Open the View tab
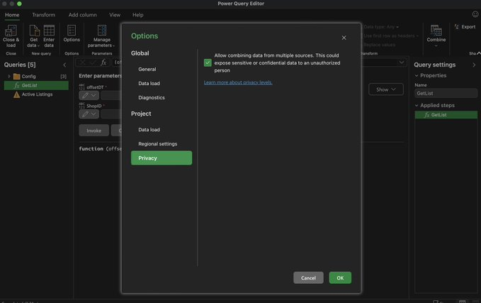 click(115, 15)
